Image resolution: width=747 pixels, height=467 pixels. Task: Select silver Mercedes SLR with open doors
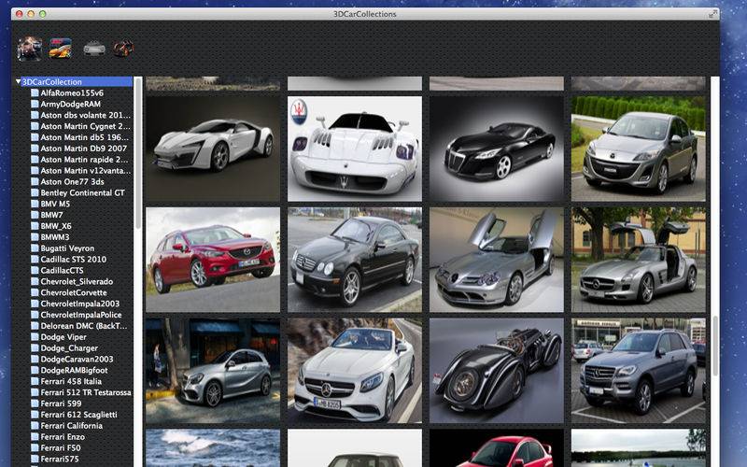point(497,260)
